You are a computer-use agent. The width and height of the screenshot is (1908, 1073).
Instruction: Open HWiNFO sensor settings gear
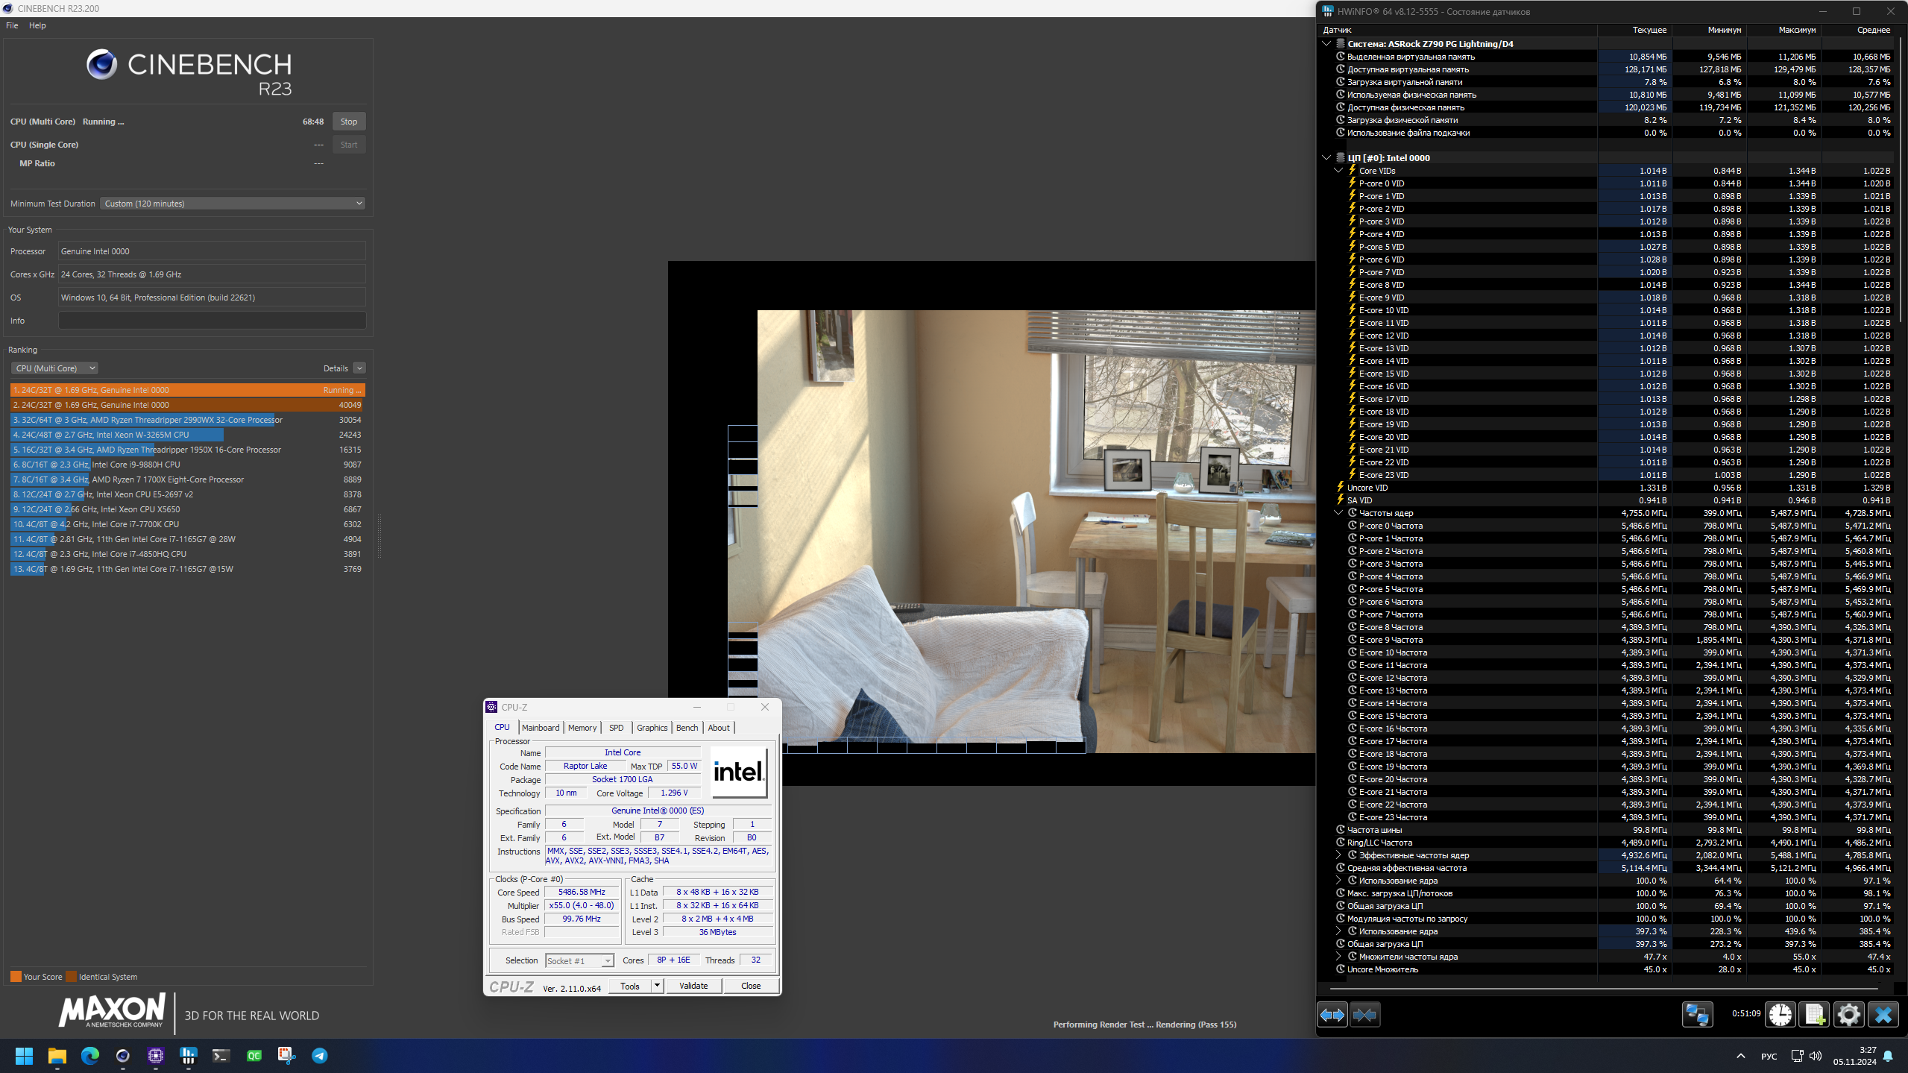[x=1849, y=1015]
